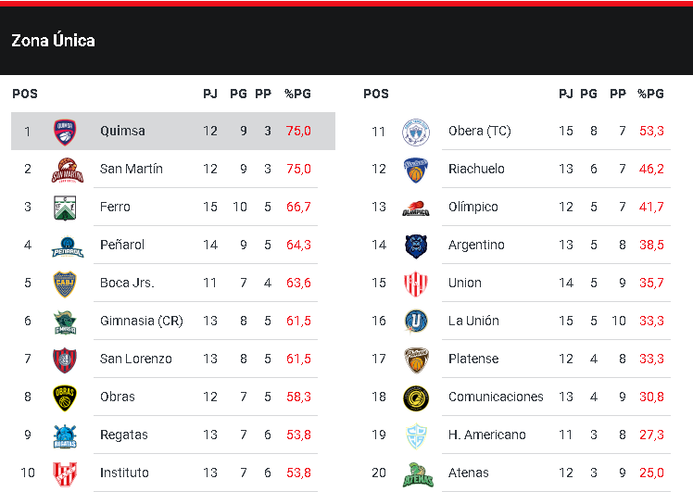Click the left %PG column header

(x=297, y=94)
